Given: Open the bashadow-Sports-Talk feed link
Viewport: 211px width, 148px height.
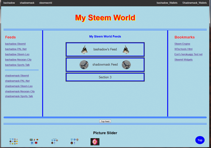Looking at the screenshot, I should click(17, 65).
